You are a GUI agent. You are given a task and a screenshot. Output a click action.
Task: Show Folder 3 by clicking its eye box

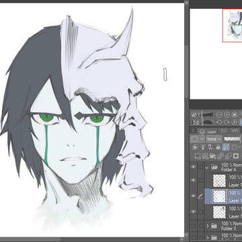coord(193,226)
